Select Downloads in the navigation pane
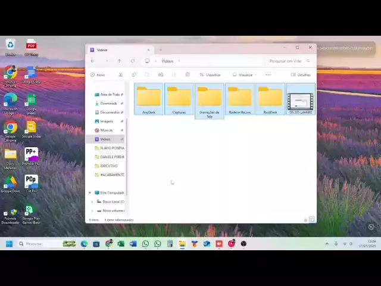Image resolution: width=381 pixels, height=286 pixels. tap(108, 103)
